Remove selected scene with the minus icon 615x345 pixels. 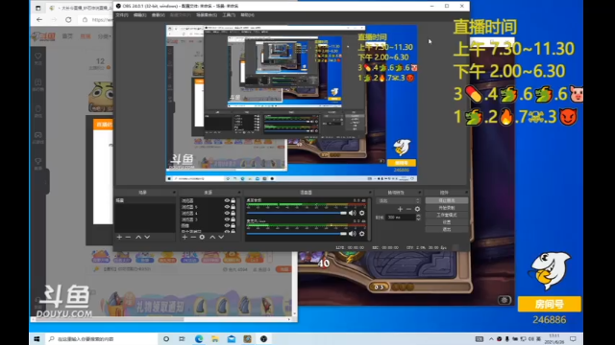pyautogui.click(x=128, y=237)
